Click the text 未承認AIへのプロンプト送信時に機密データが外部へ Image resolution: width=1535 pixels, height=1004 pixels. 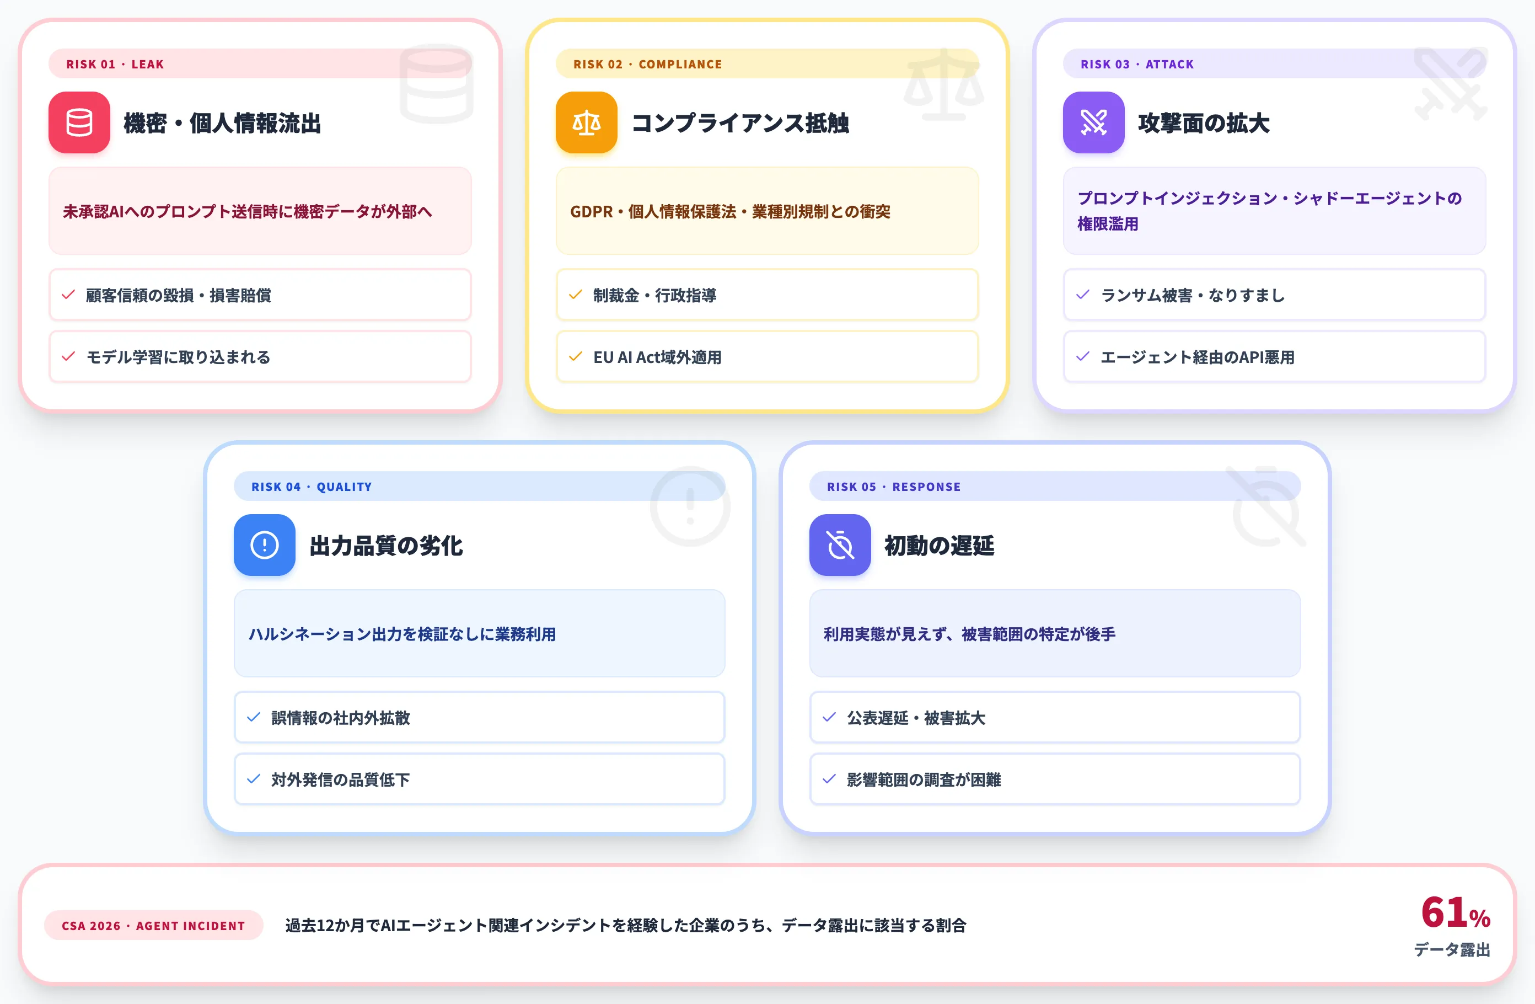247,212
